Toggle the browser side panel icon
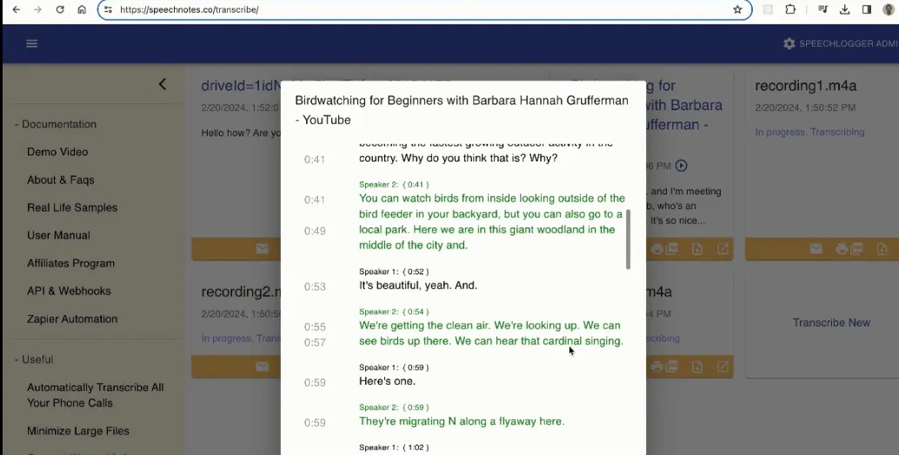 pos(866,10)
